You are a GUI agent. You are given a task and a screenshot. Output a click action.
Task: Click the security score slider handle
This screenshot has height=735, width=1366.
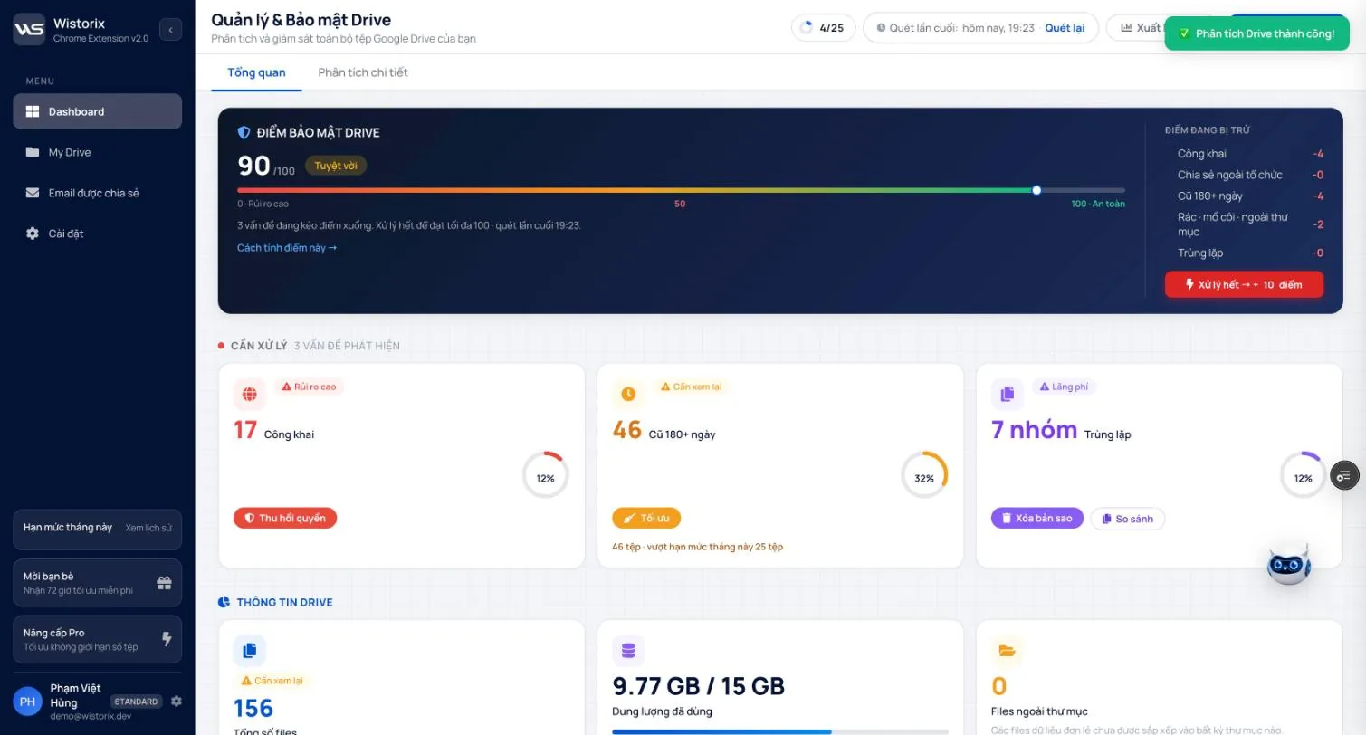[x=1036, y=190]
